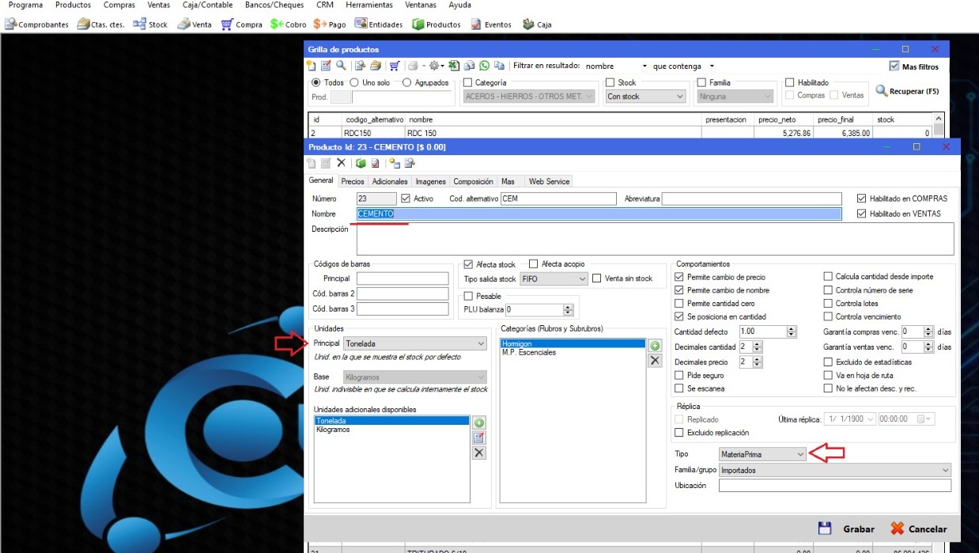Open the Caja/Contable menu
This screenshot has height=553, width=979.
(x=207, y=6)
